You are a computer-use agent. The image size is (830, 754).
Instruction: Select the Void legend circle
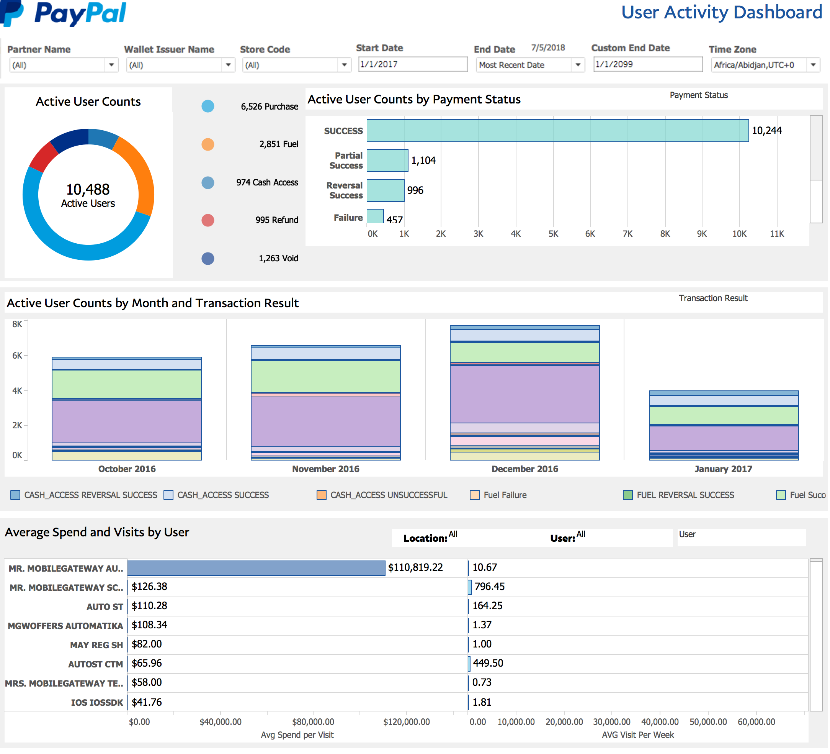(208, 259)
